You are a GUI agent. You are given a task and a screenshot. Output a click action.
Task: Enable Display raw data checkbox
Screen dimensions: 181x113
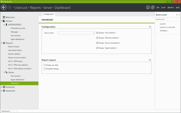coord(44,65)
